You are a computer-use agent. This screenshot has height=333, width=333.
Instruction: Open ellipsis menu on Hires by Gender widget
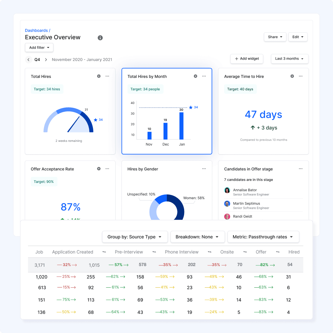204,169
